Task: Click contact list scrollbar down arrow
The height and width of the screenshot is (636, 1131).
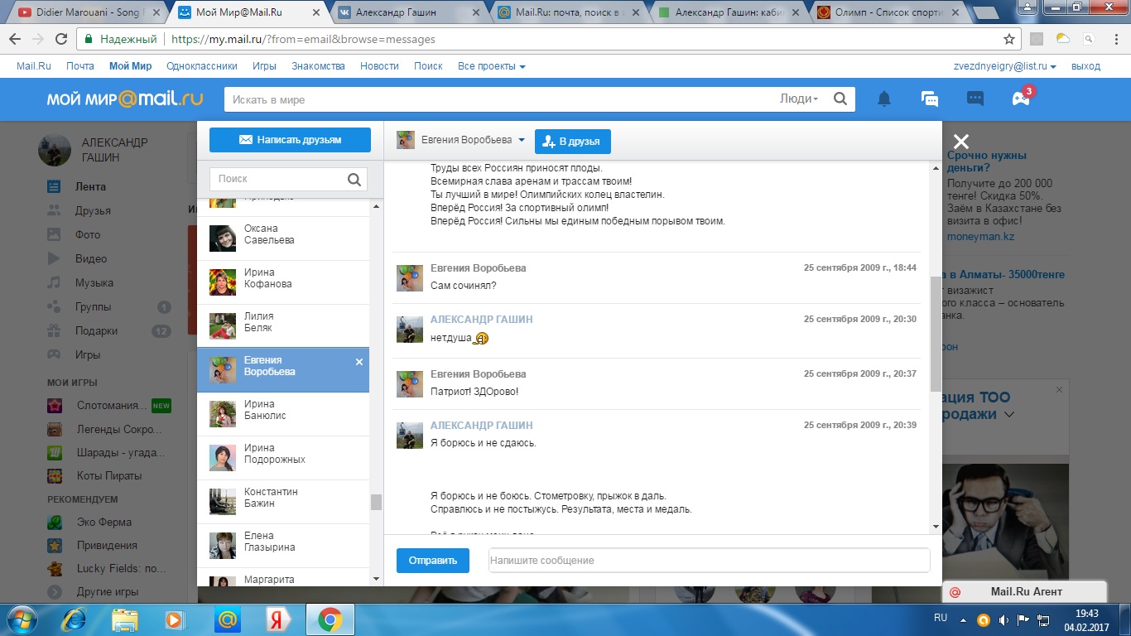Action: tap(376, 579)
